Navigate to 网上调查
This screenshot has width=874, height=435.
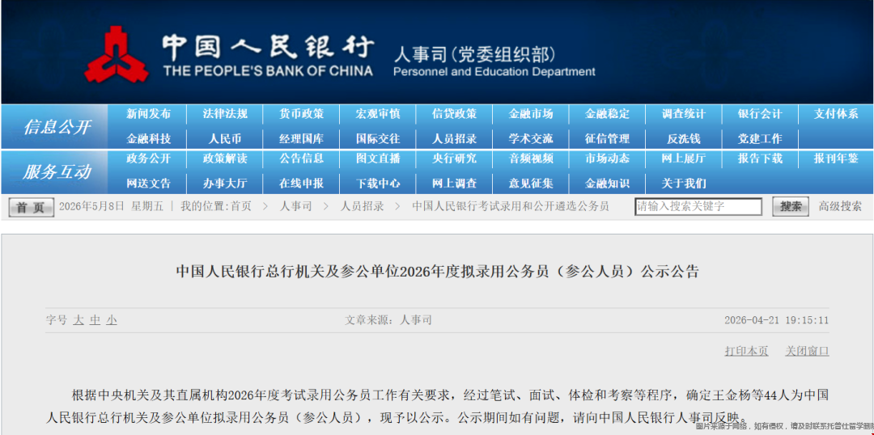click(454, 184)
